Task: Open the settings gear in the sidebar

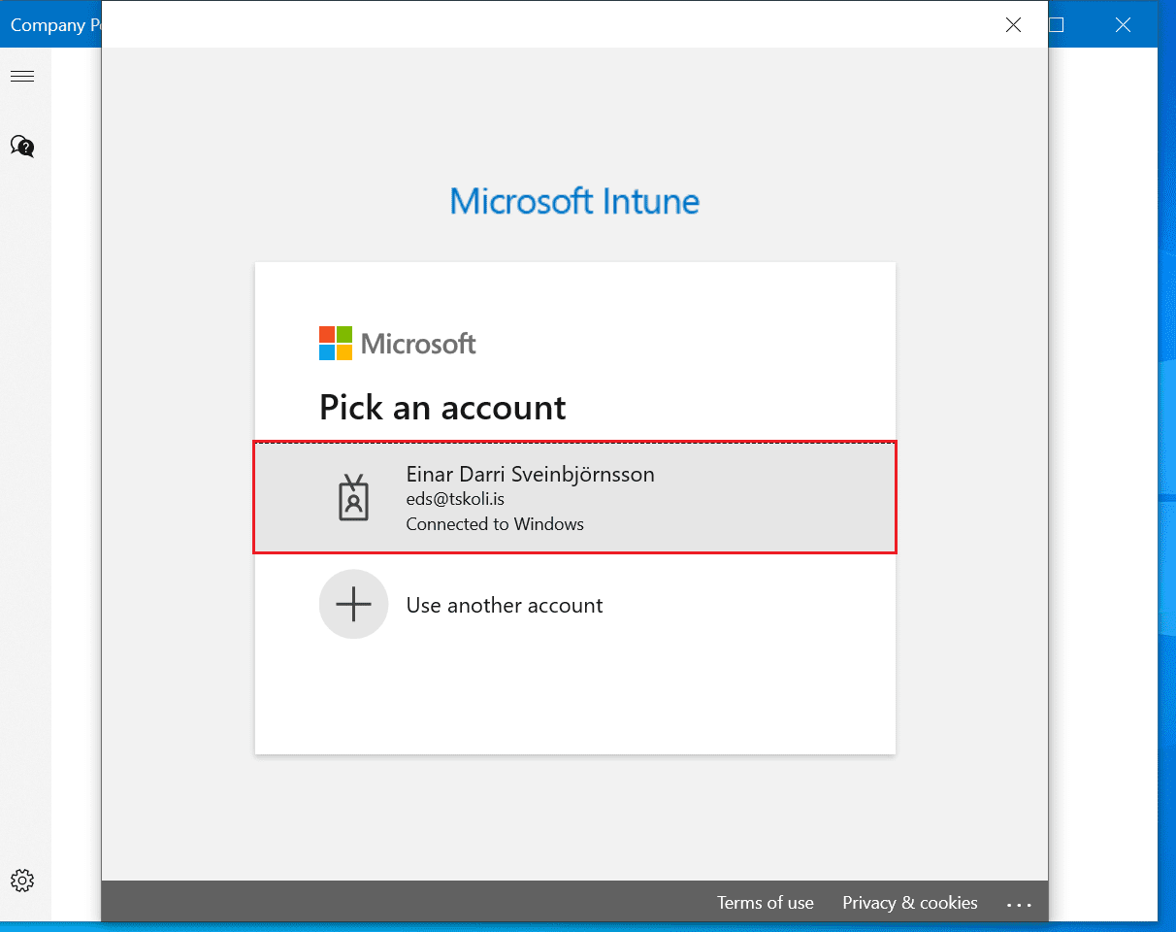Action: tap(22, 881)
